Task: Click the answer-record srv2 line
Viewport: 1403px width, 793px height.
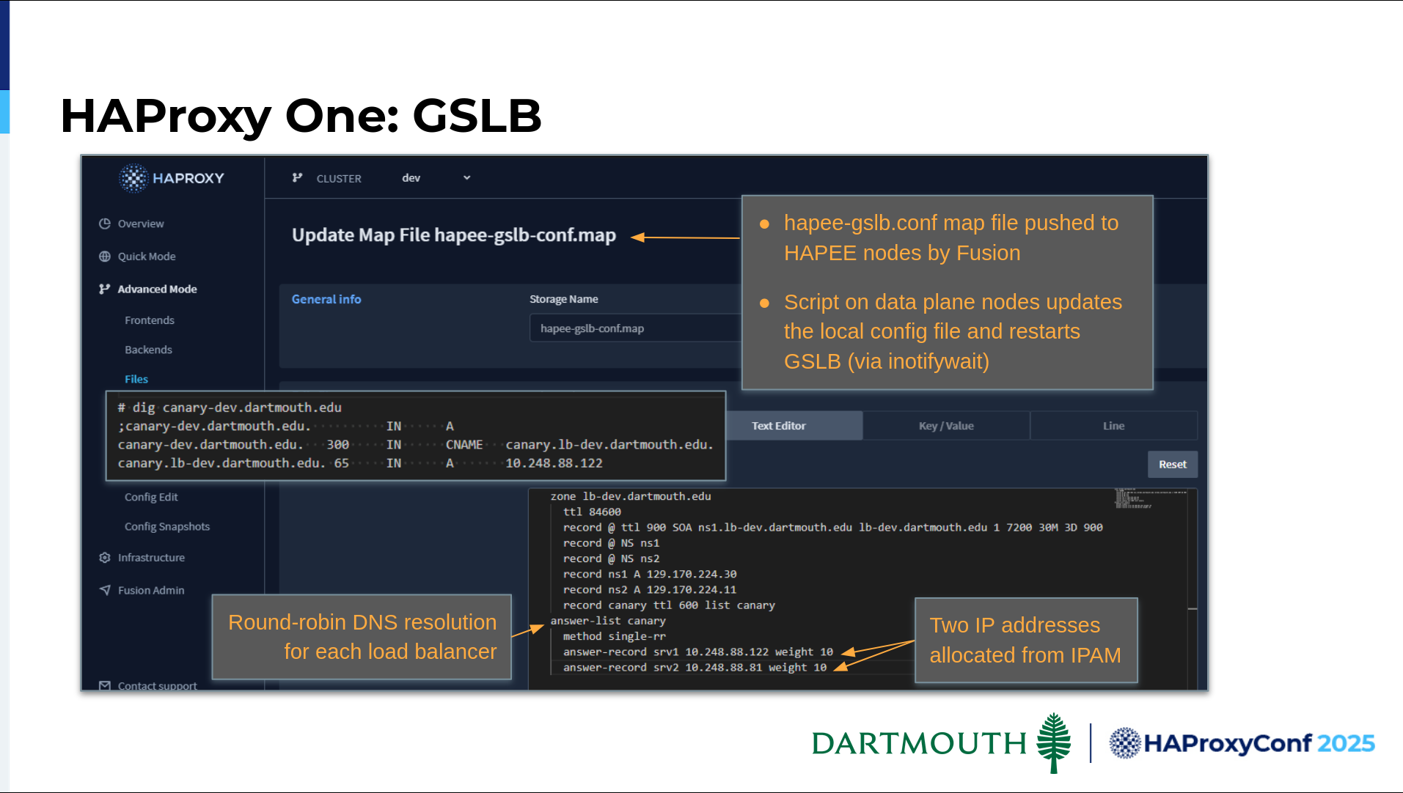Action: 695,668
